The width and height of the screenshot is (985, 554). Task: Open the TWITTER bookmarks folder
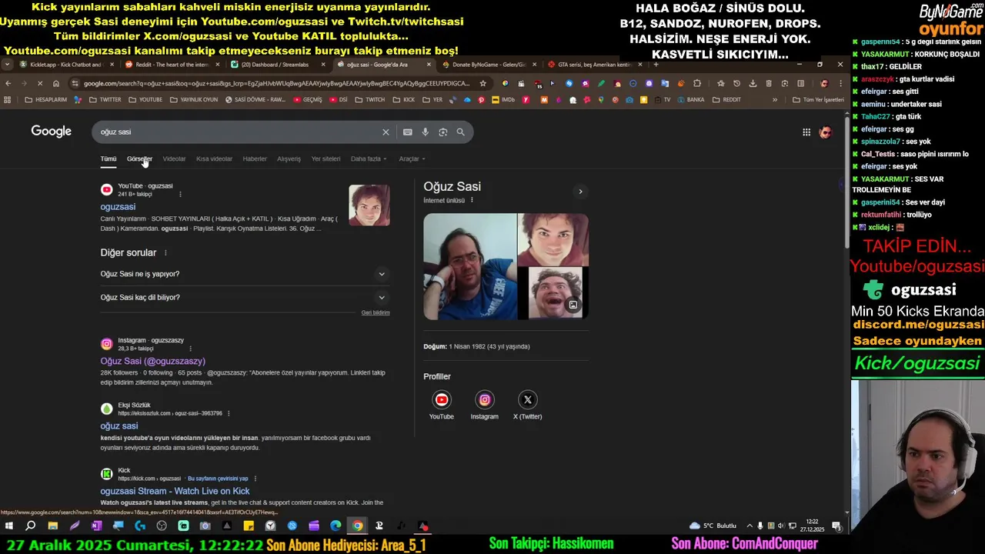tap(105, 100)
